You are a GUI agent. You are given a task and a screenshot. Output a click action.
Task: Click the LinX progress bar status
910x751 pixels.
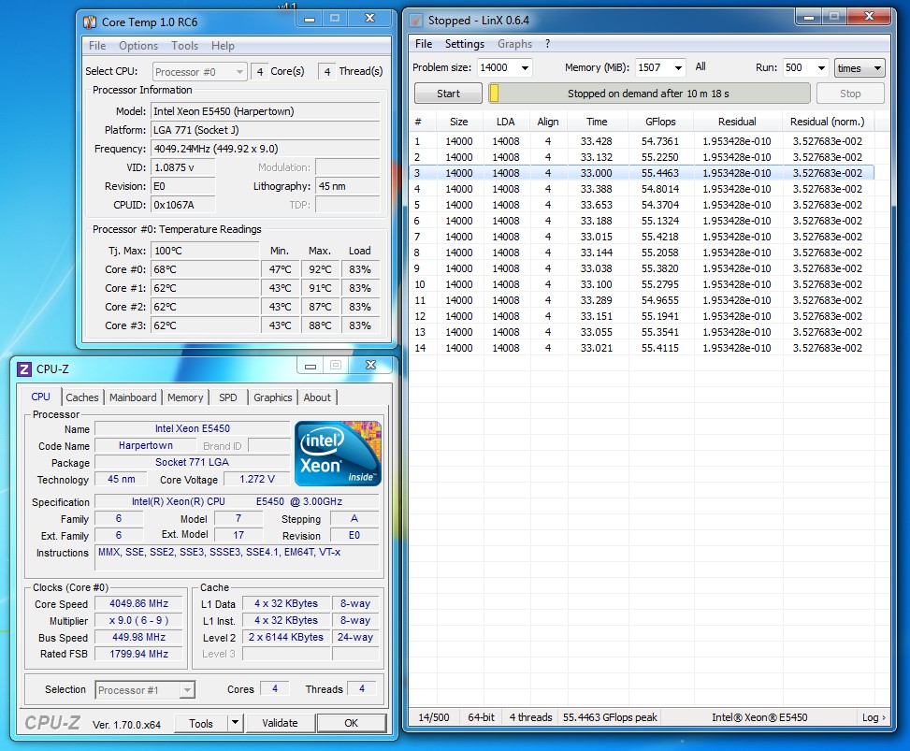pyautogui.click(x=649, y=94)
